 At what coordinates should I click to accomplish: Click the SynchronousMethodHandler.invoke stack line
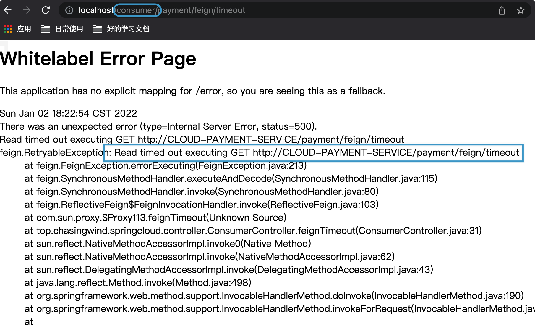(x=202, y=192)
